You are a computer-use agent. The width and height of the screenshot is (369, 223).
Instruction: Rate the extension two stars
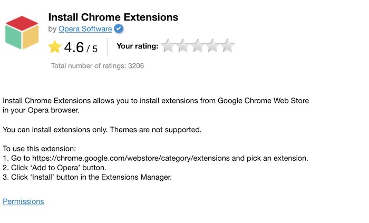[183, 46]
